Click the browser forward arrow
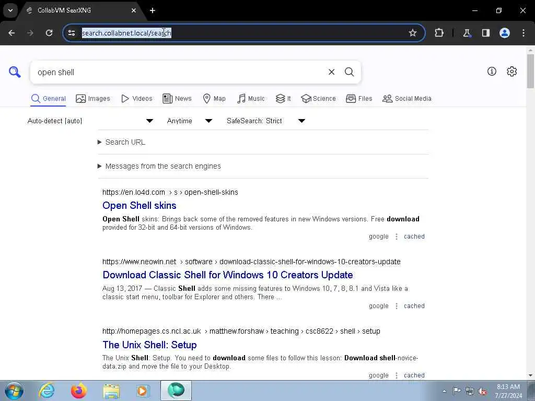The image size is (535, 401). click(x=30, y=33)
